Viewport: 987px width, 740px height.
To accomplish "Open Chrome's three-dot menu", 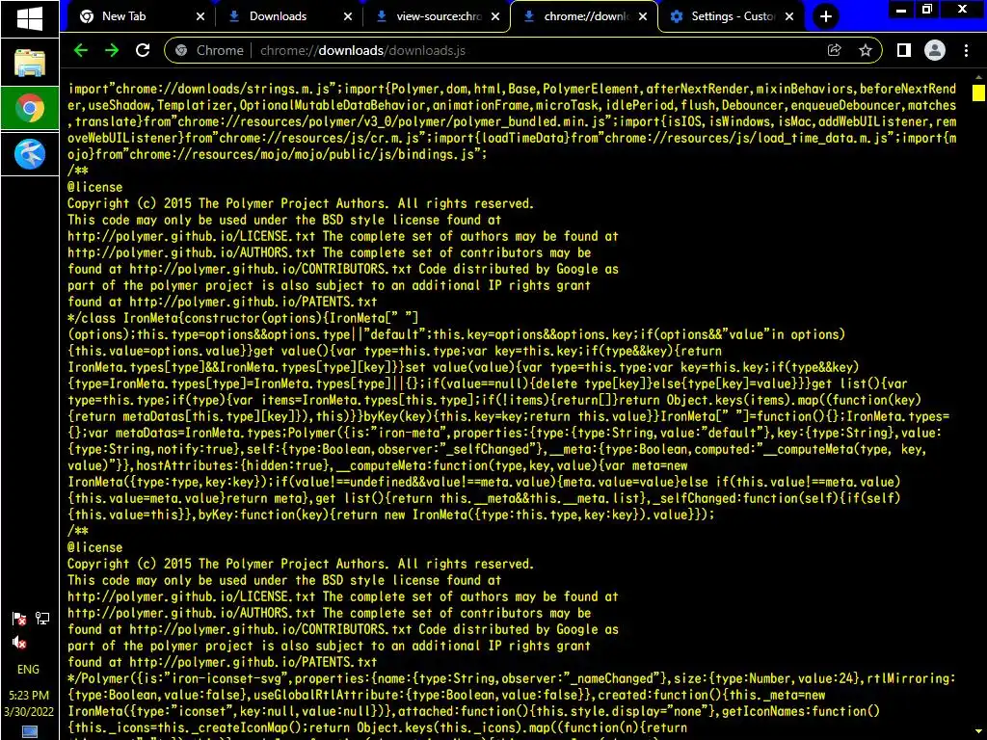I will 966,50.
